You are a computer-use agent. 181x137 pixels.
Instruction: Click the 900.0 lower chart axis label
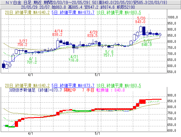coord(172,95)
